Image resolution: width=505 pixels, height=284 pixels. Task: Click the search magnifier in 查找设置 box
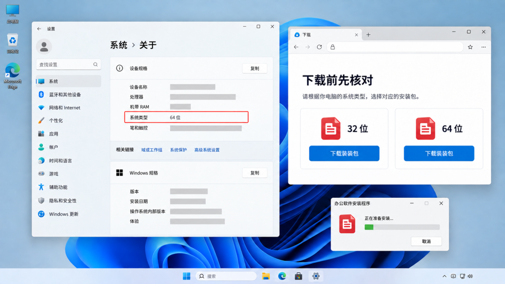click(x=95, y=65)
